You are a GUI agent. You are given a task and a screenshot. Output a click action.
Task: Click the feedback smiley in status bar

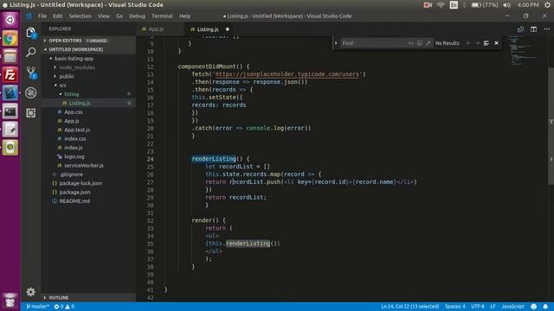533,307
